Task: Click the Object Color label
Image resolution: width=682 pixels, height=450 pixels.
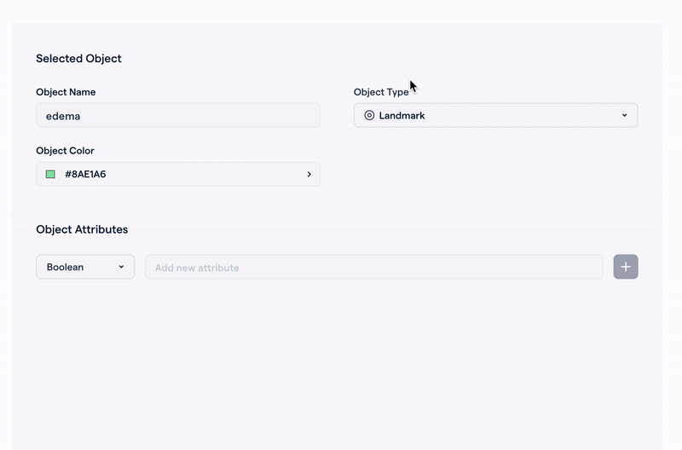Action: tap(66, 151)
